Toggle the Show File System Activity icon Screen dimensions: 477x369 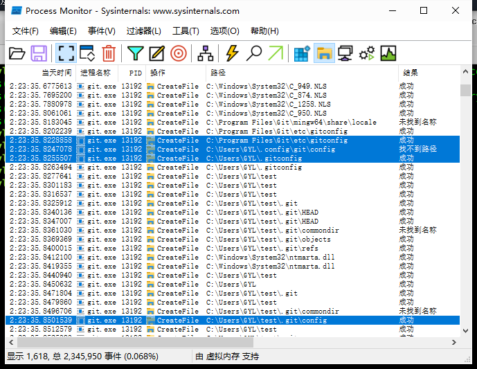point(324,53)
